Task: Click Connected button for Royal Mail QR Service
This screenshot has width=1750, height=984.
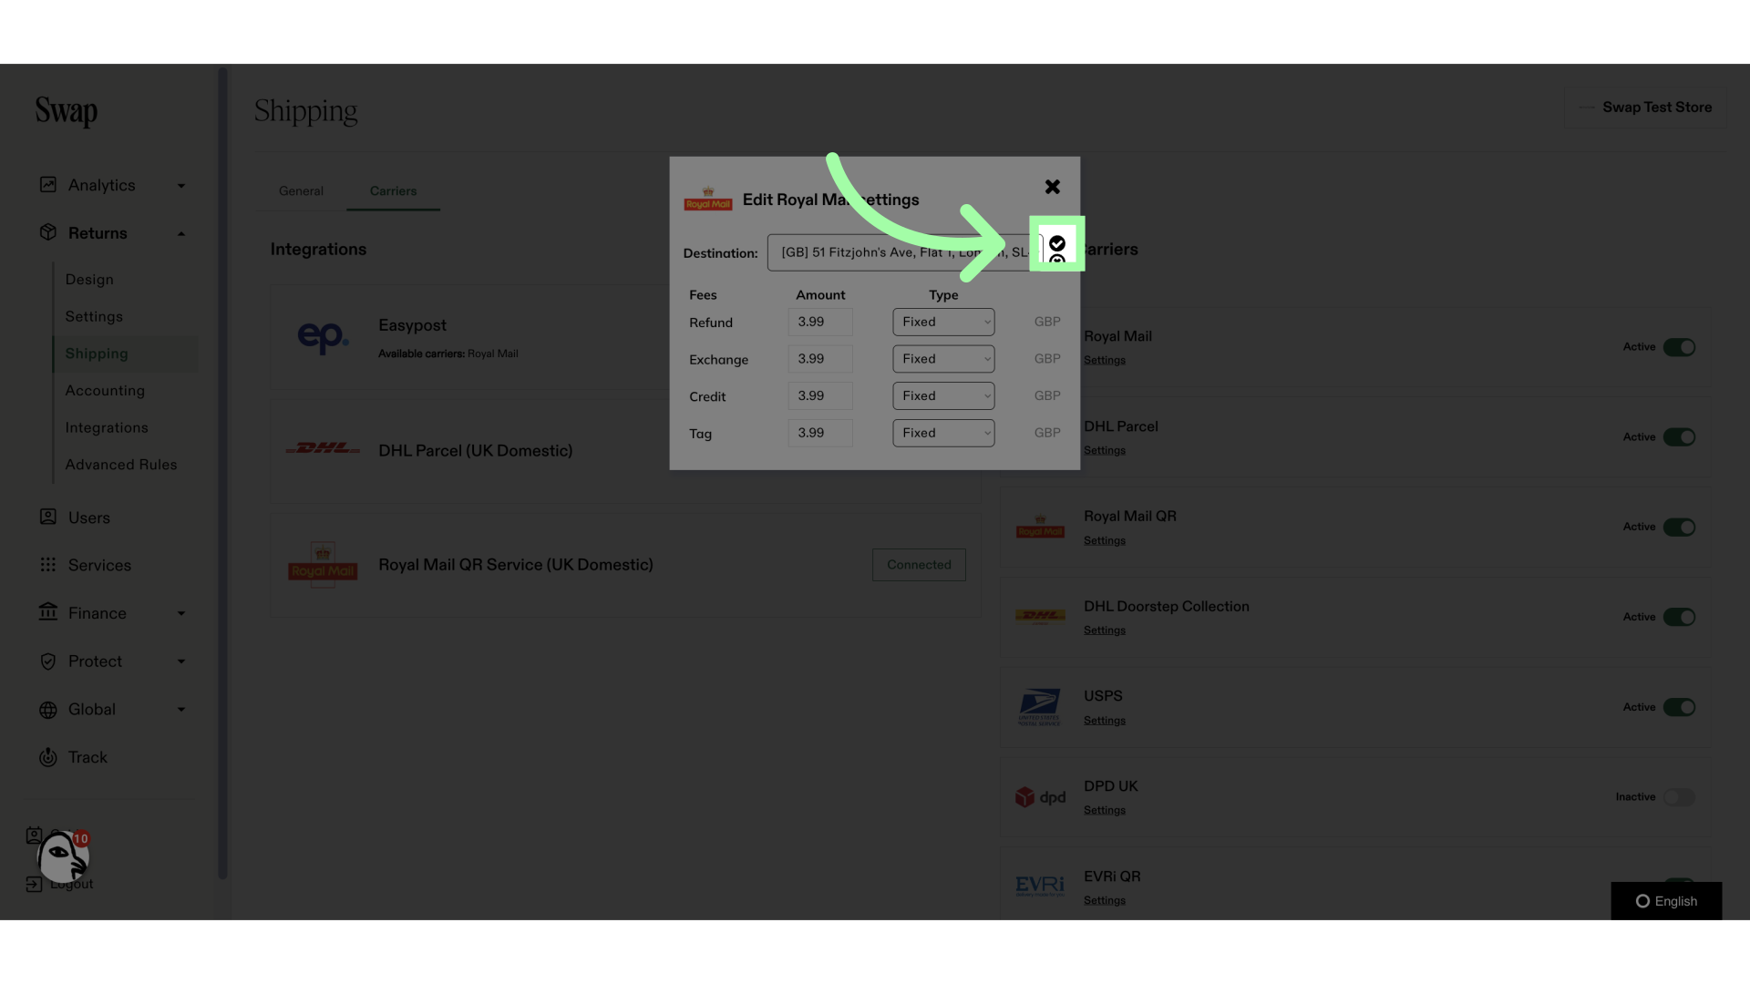Action: tap(918, 565)
